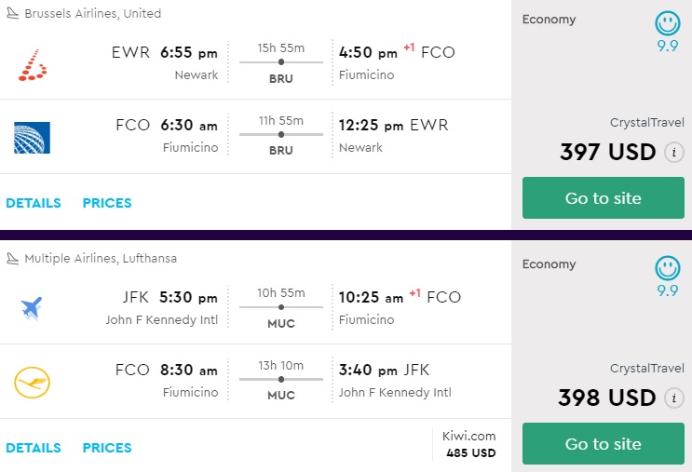Click the BRU stopover line on EWR departure
This screenshot has height=472, width=692.
click(x=280, y=62)
